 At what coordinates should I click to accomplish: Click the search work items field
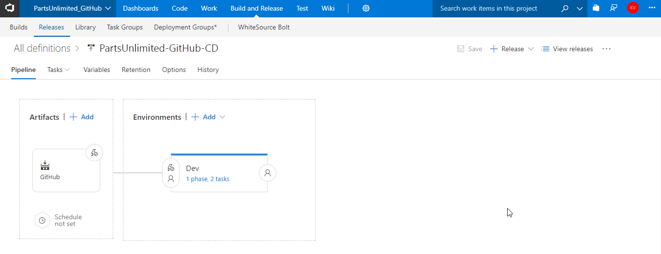496,8
